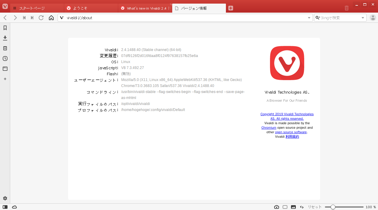Go back with the Back arrow
The width and height of the screenshot is (378, 210).
[x=5, y=18]
